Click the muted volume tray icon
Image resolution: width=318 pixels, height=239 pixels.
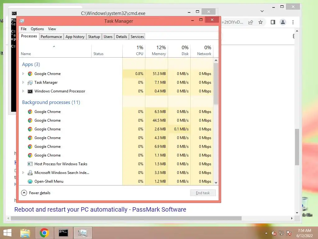[274, 233]
